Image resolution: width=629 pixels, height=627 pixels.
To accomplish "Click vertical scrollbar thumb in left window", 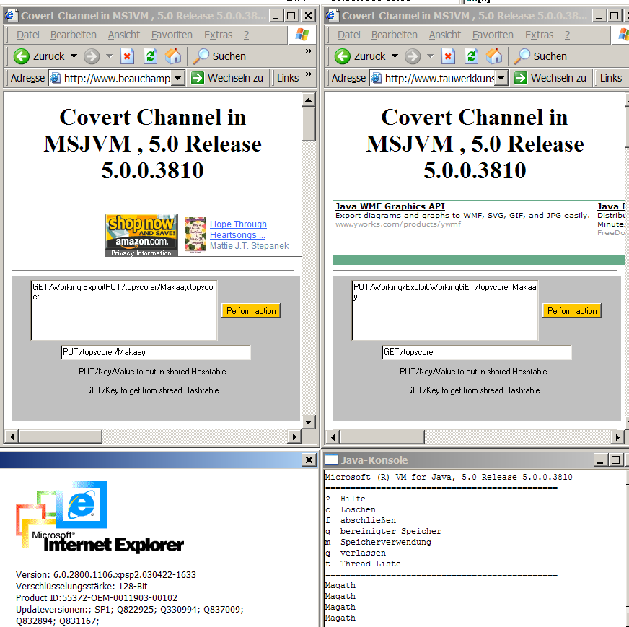I will click(308, 123).
